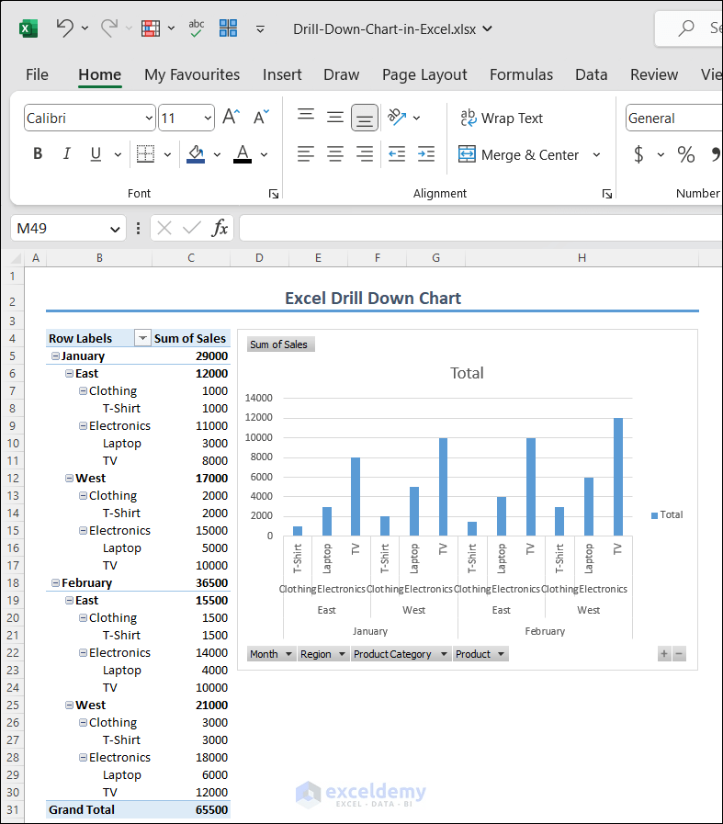Click the Decrease Font Size icon
This screenshot has width=723, height=824.
(261, 117)
